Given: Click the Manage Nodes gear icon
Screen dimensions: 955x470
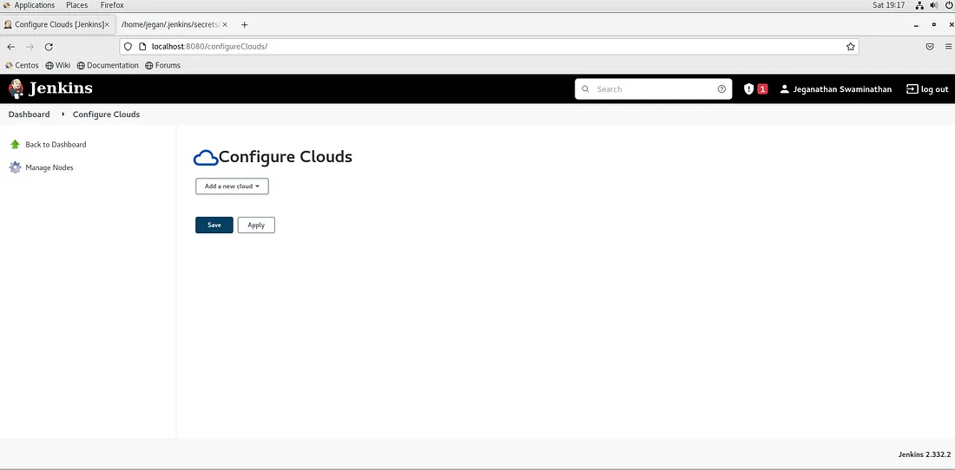Looking at the screenshot, I should pos(16,167).
